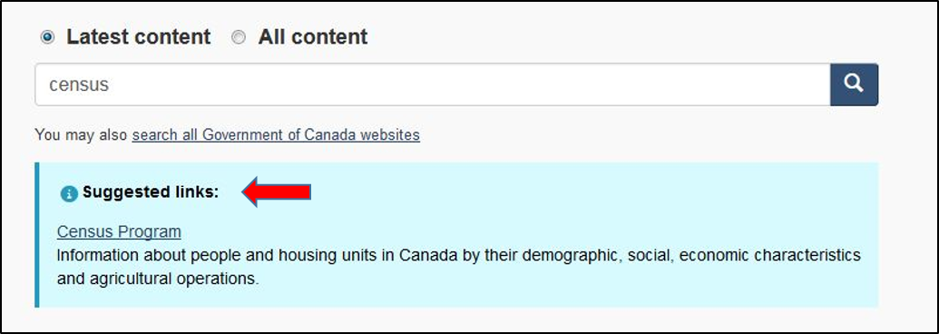Open the Census Program suggested link
The width and height of the screenshot is (939, 334).
tap(119, 231)
